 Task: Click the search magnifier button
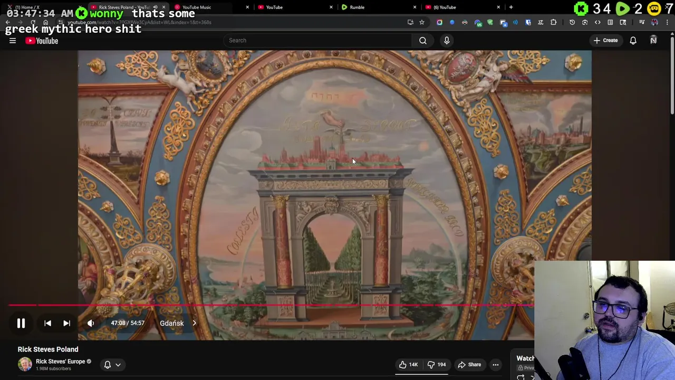click(x=423, y=40)
